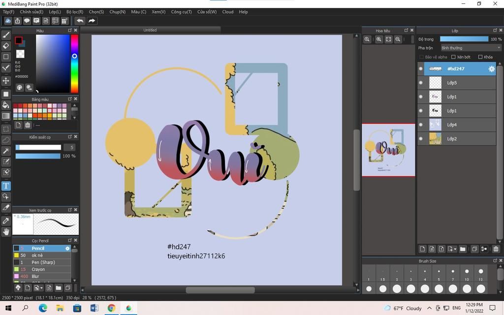This screenshot has height=315, width=504.
Task: Select the Bucket fill tool
Action: (x=6, y=105)
